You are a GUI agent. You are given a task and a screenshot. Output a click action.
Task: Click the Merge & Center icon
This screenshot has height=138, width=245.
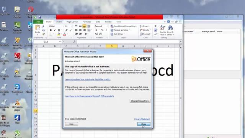point(89,30)
